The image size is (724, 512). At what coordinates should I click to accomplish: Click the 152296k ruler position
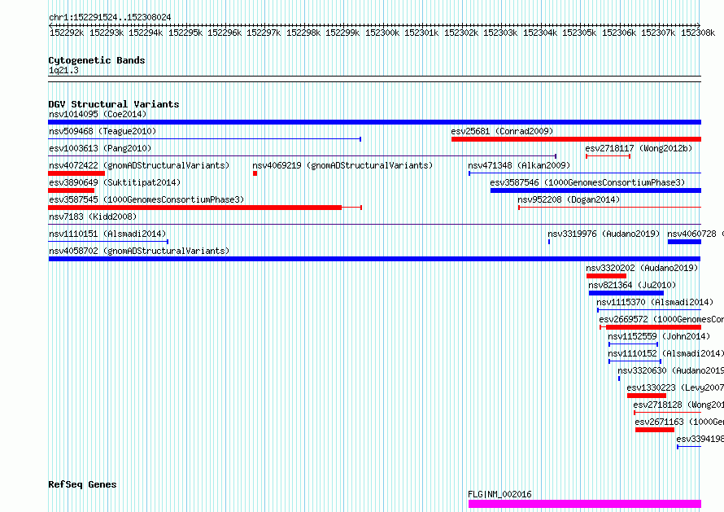click(225, 33)
